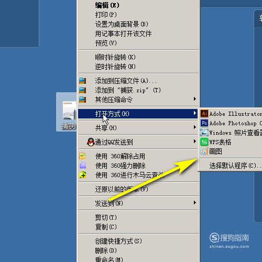The height and width of the screenshot is (262, 262).
Task: Choose the Adobe Photoshop Ps icon
Action: pyautogui.click(x=204, y=123)
